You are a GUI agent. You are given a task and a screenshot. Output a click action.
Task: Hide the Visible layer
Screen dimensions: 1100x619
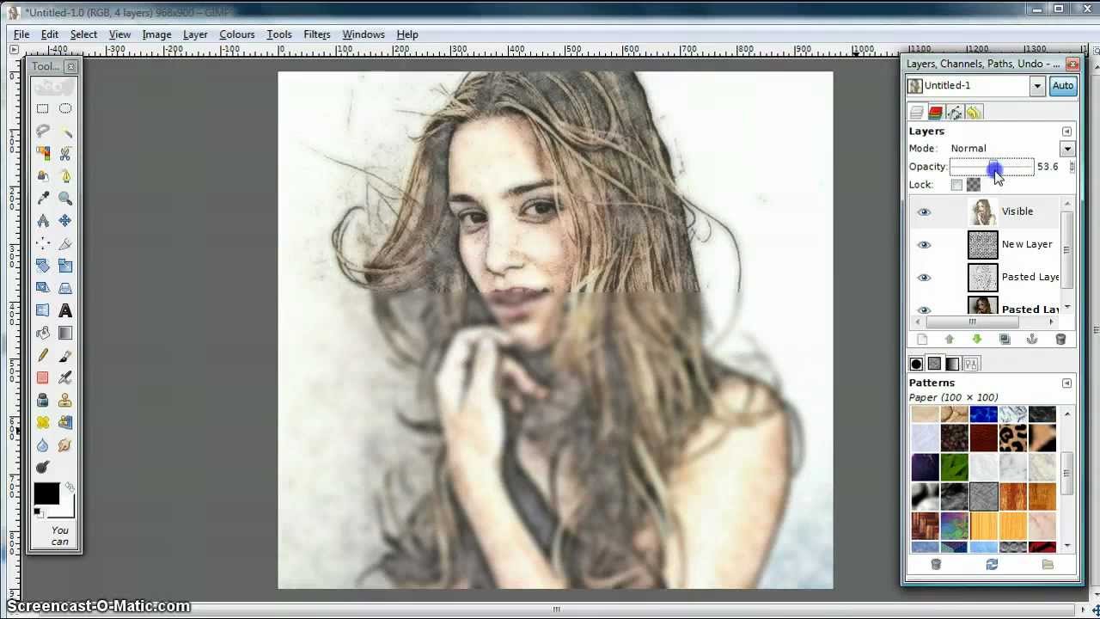pos(924,211)
